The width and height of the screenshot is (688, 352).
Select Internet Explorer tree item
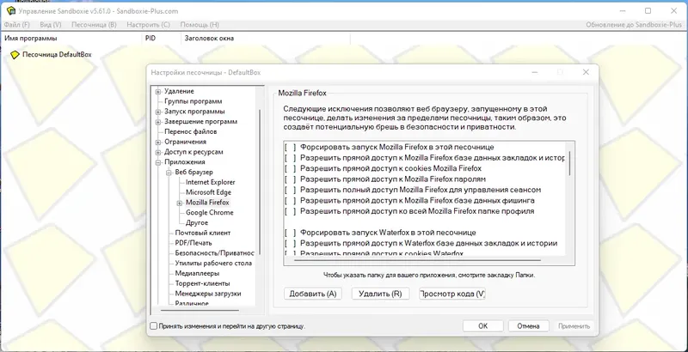pyautogui.click(x=210, y=182)
